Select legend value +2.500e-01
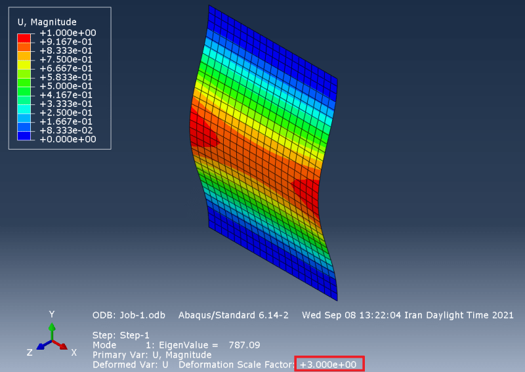This screenshot has width=525, height=372. coord(66,113)
